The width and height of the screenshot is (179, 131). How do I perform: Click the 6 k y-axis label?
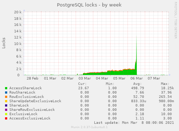(19, 56)
